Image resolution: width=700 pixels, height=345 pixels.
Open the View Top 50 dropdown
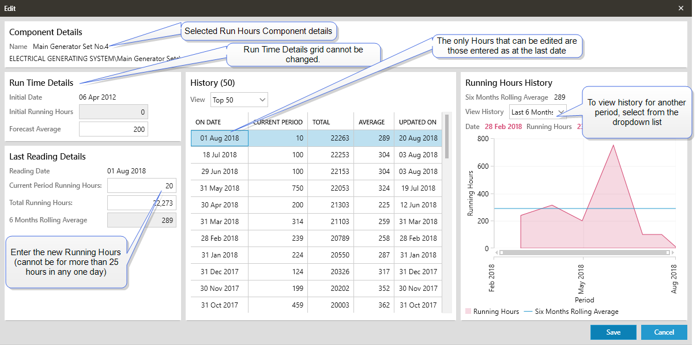[239, 100]
